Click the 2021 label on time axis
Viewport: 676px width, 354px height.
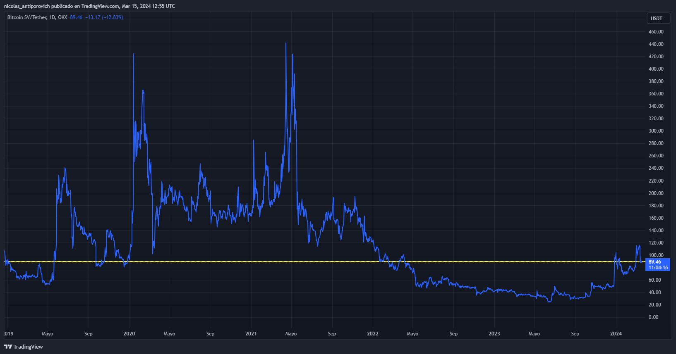click(251, 334)
